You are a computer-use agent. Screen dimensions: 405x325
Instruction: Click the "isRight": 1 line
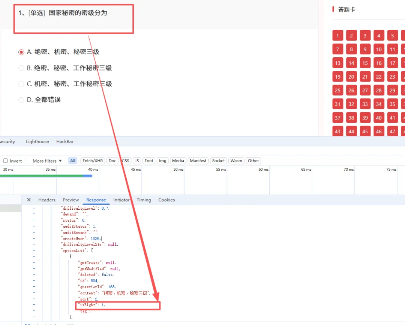(x=92, y=305)
